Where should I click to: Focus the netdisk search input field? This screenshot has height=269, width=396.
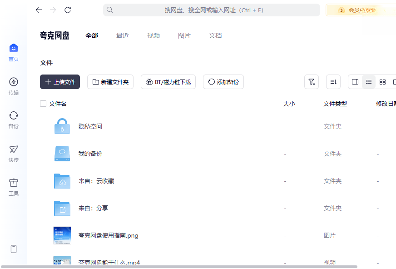(211, 10)
